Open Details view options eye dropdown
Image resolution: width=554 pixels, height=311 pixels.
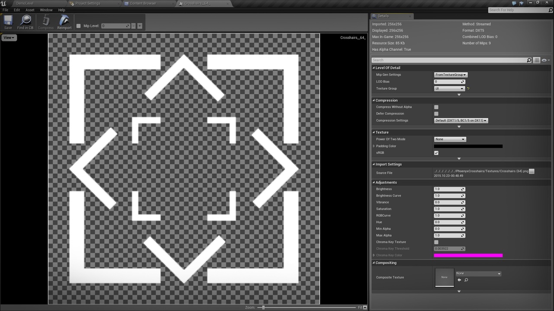click(545, 60)
